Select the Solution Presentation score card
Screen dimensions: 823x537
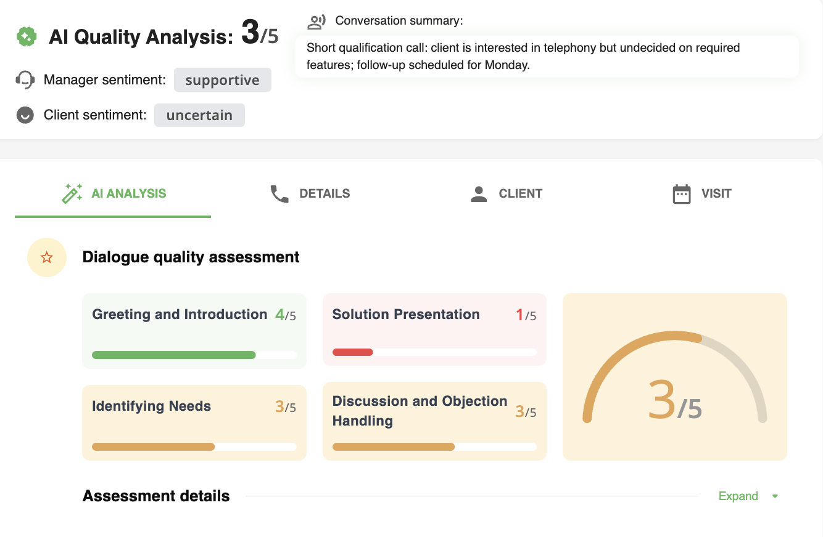click(434, 329)
